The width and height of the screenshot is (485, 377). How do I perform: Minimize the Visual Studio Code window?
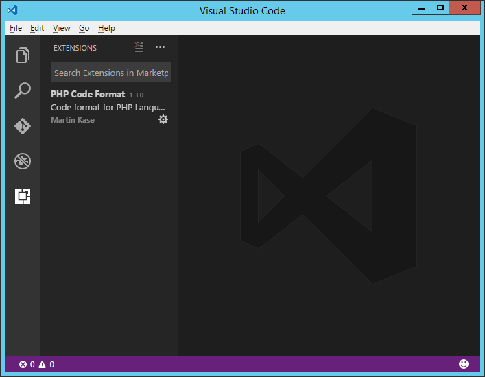(x=421, y=8)
